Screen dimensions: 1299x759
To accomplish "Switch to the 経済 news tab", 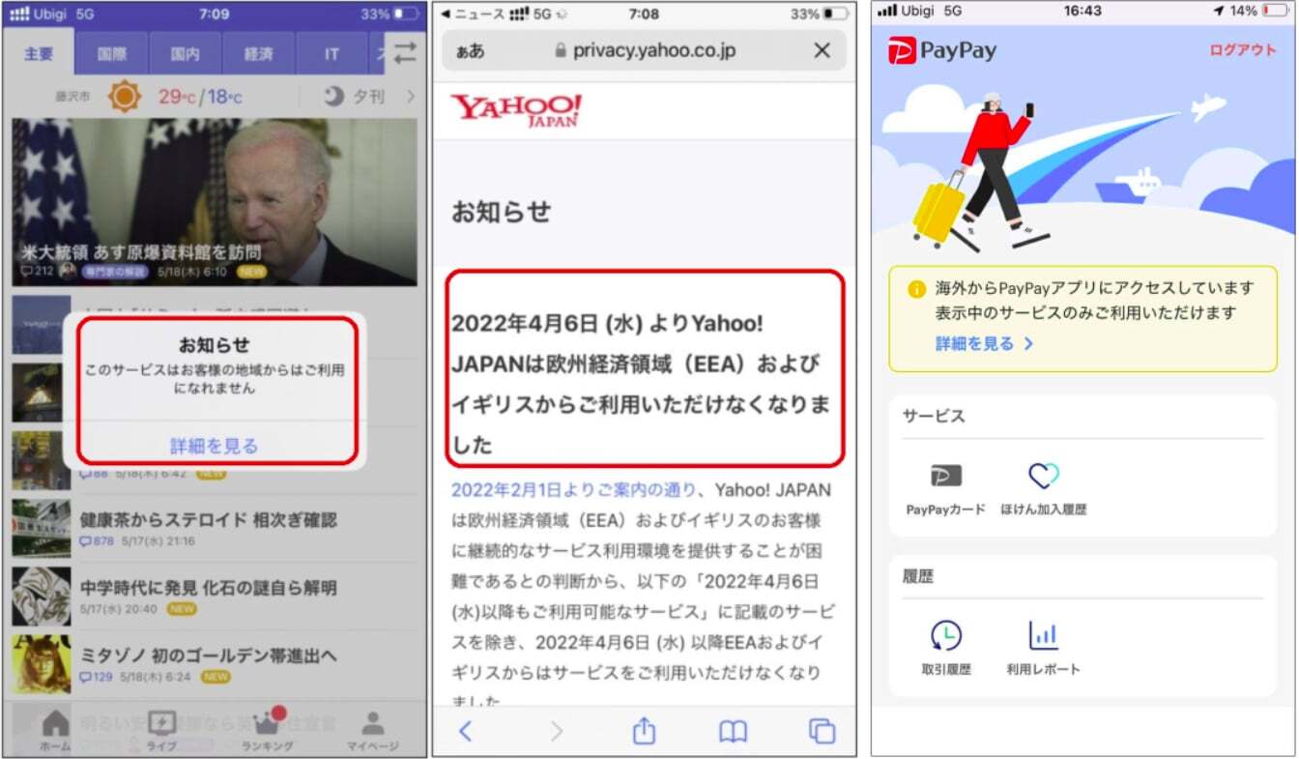I will click(258, 54).
